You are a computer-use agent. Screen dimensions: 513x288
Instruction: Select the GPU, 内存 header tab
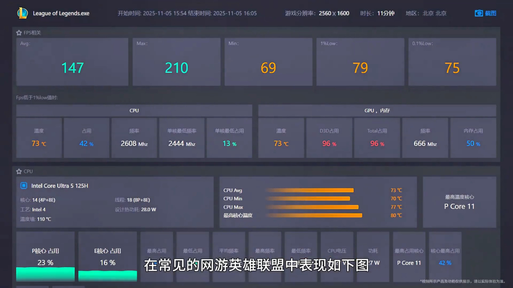[377, 110]
